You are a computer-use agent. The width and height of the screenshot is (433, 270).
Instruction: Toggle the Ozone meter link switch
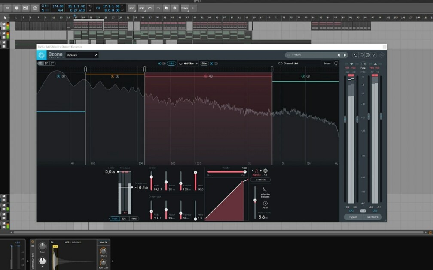coord(363,211)
